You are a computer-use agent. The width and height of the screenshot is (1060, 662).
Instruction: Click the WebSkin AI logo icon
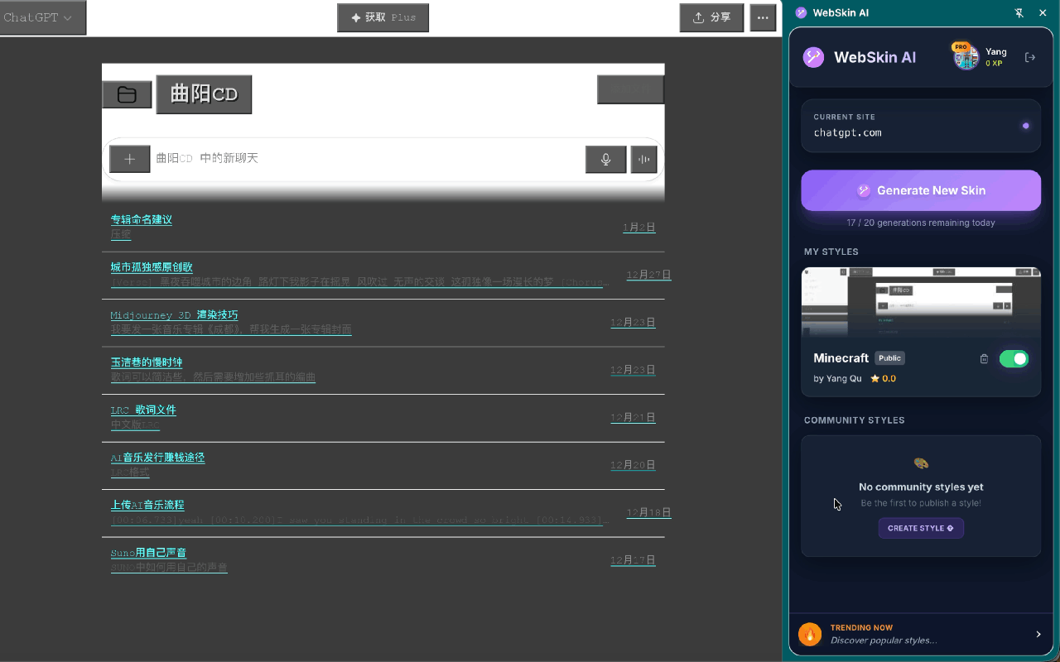pos(813,56)
